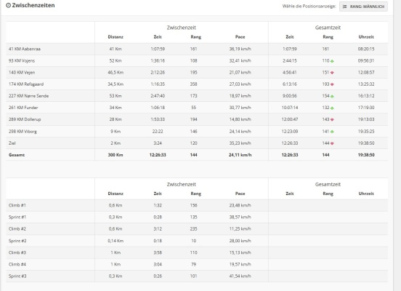The width and height of the screenshot is (401, 291).
Task: Click red down arrow in 289 KM Dollerup row
Action: coord(332,119)
